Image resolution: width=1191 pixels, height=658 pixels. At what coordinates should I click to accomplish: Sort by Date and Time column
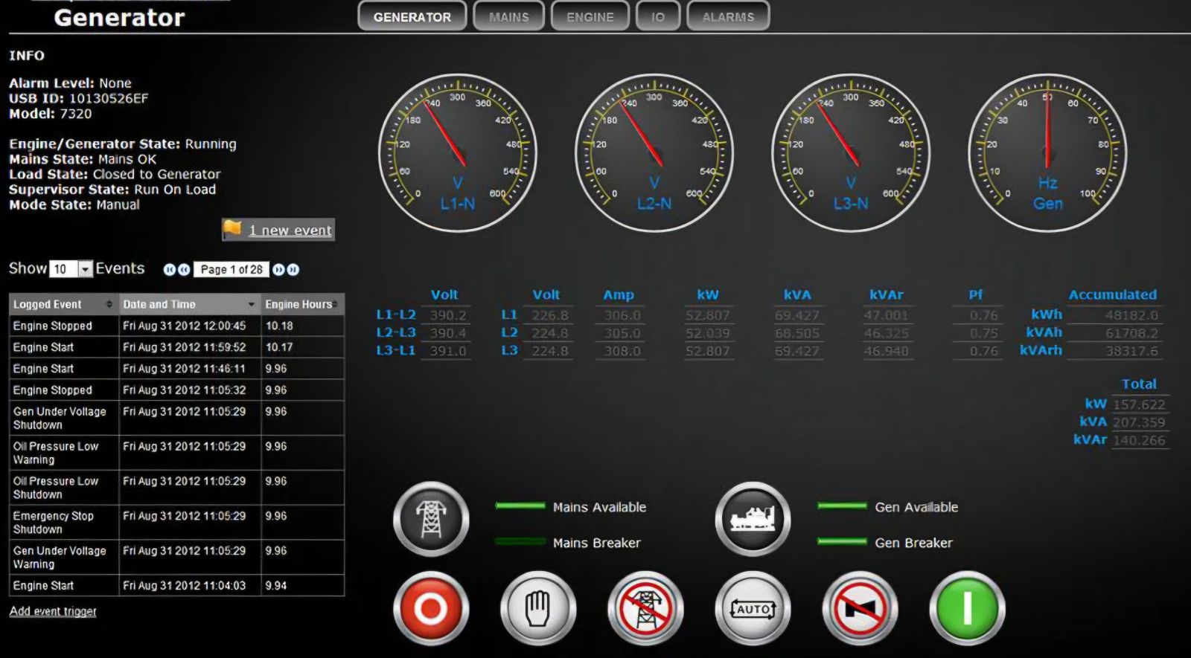[x=189, y=304]
